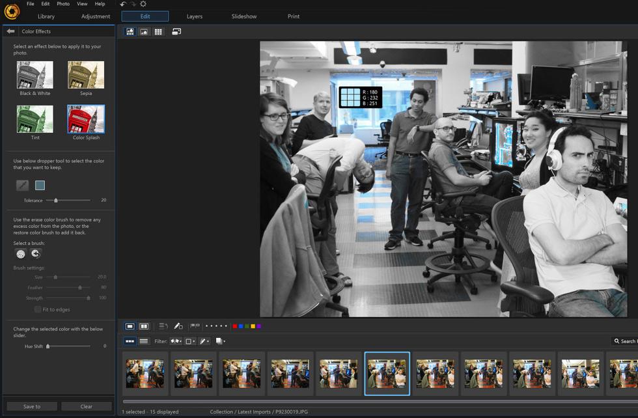Open the edited status filter dropdown
Screen dimensions: 638x418
point(204,341)
